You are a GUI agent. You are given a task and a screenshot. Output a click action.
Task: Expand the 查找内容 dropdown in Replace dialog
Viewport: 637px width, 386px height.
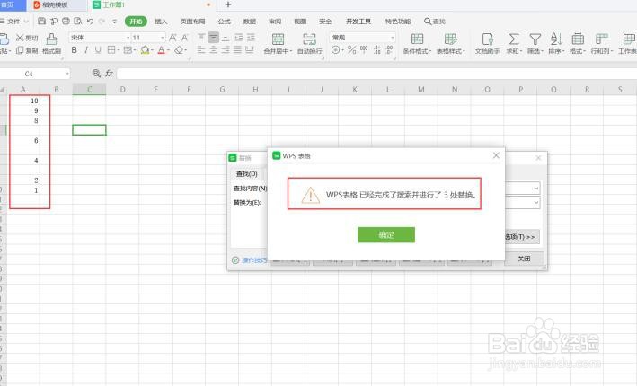(535, 188)
